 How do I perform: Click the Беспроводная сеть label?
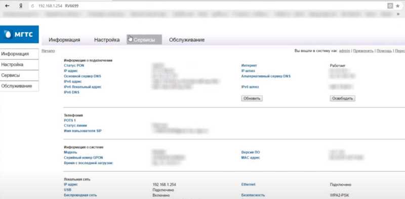[80, 195]
